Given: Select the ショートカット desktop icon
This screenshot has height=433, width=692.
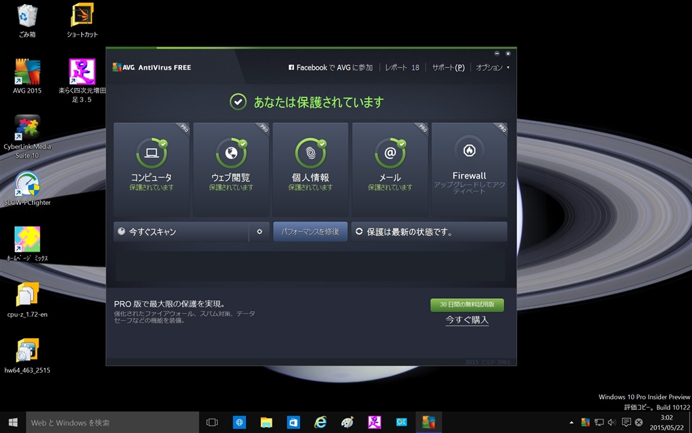Looking at the screenshot, I should point(82,21).
